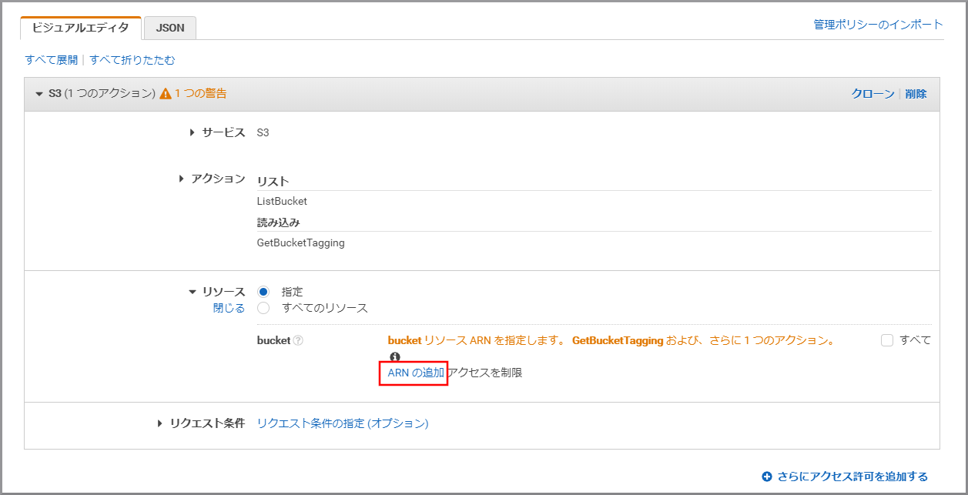Click すべて折りたたむ link
The image size is (968, 495).
[132, 59]
